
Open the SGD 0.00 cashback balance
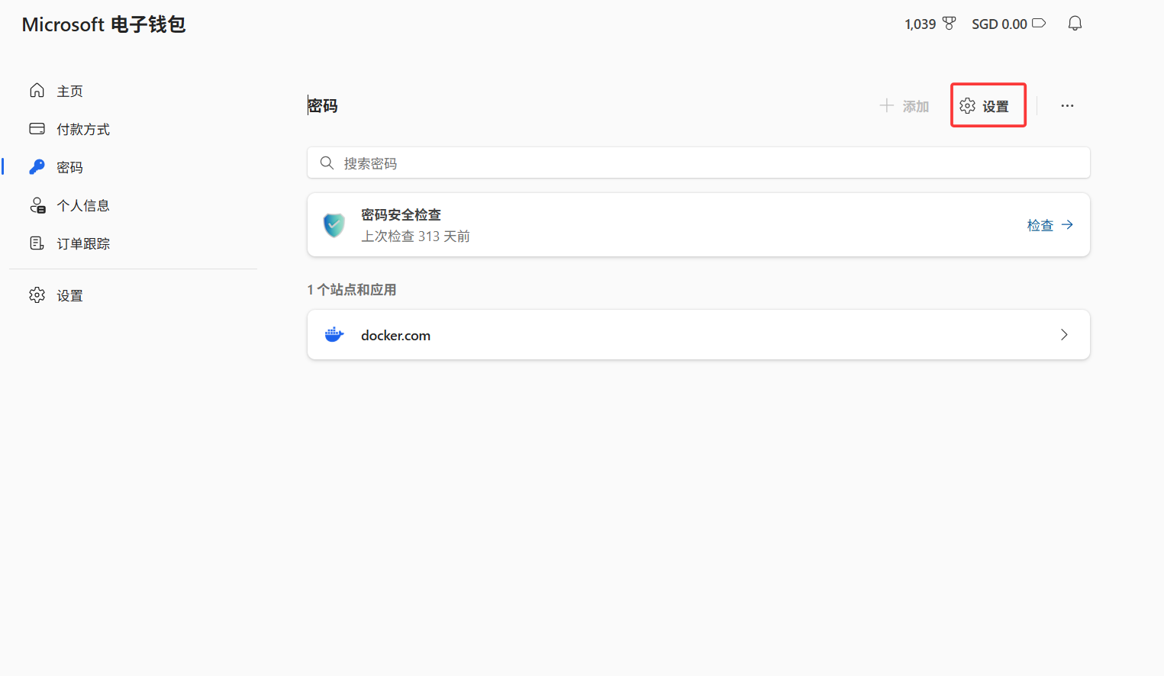(1008, 24)
